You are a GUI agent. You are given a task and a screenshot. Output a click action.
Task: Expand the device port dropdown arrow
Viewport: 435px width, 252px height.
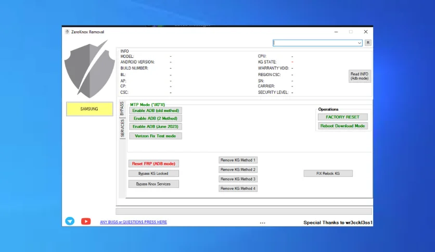(359, 43)
